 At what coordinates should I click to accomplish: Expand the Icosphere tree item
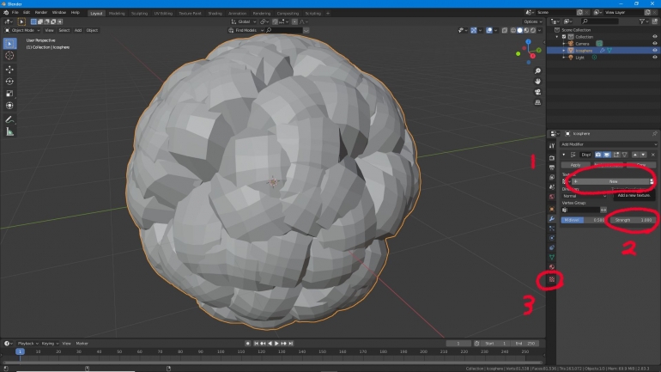[x=564, y=50]
